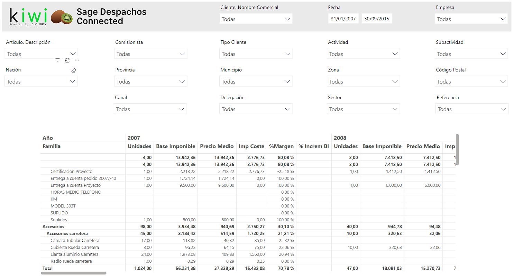The height and width of the screenshot is (280, 513).
Task: Click the Familia row header label
Action: tap(52, 146)
